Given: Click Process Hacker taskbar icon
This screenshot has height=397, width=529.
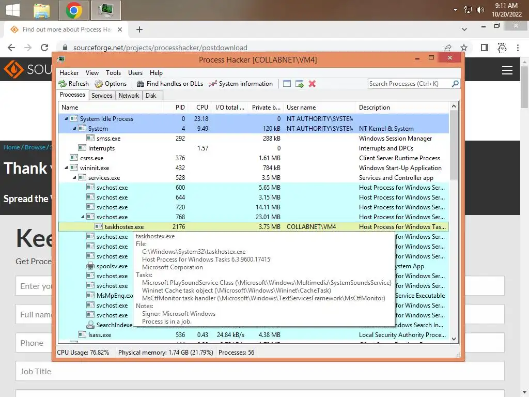Looking at the screenshot, I should tap(105, 10).
